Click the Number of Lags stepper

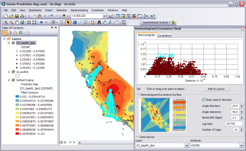click(x=241, y=130)
